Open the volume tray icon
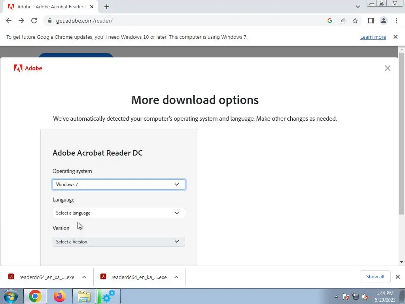The image size is (405, 304). 365,297
